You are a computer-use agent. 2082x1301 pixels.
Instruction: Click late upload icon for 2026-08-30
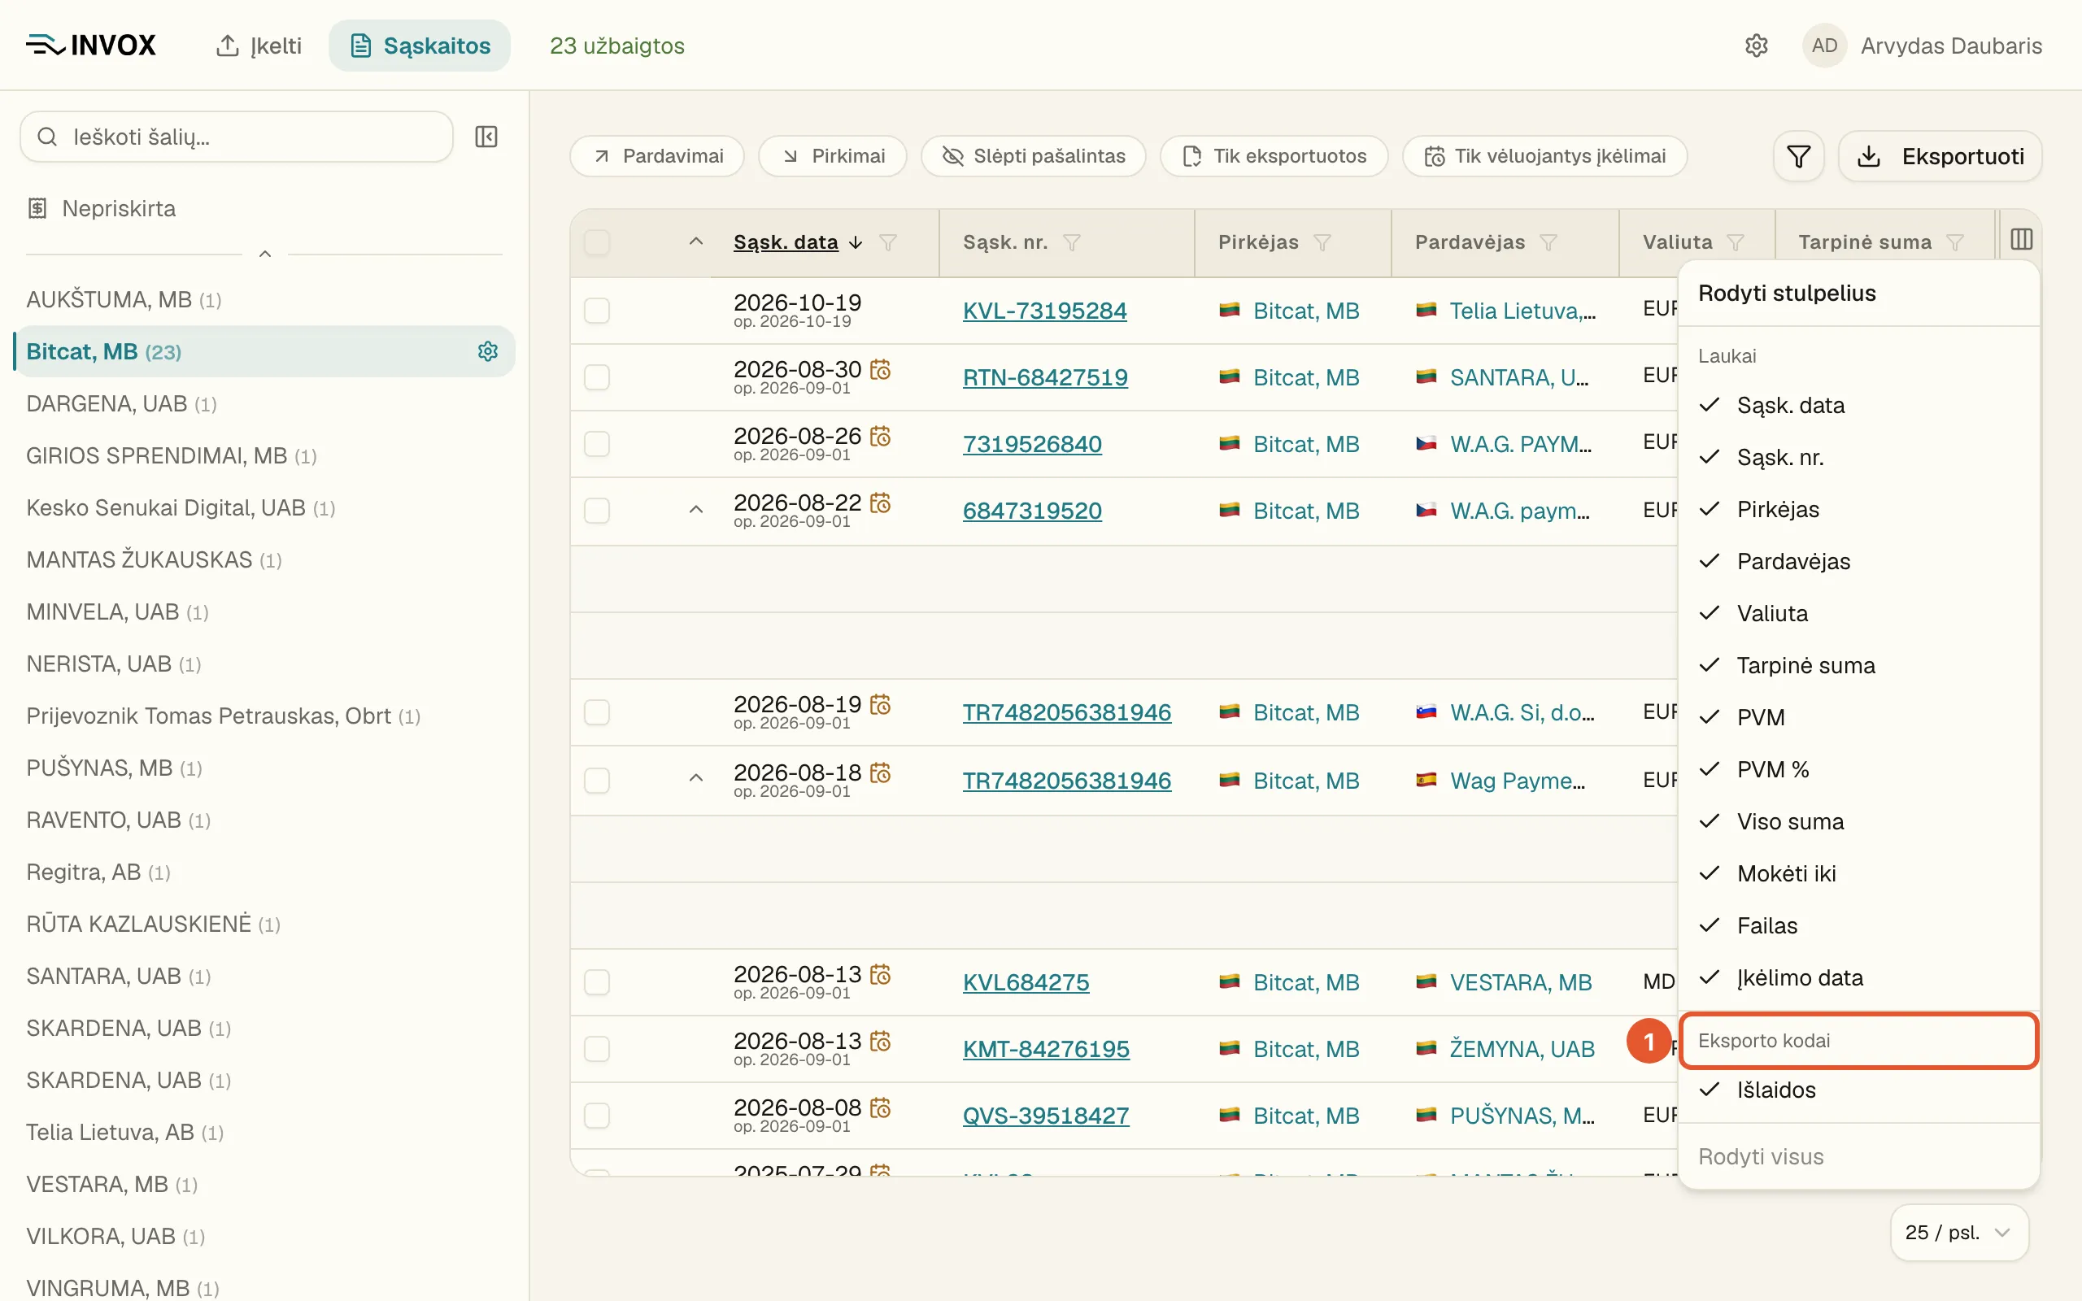(880, 370)
